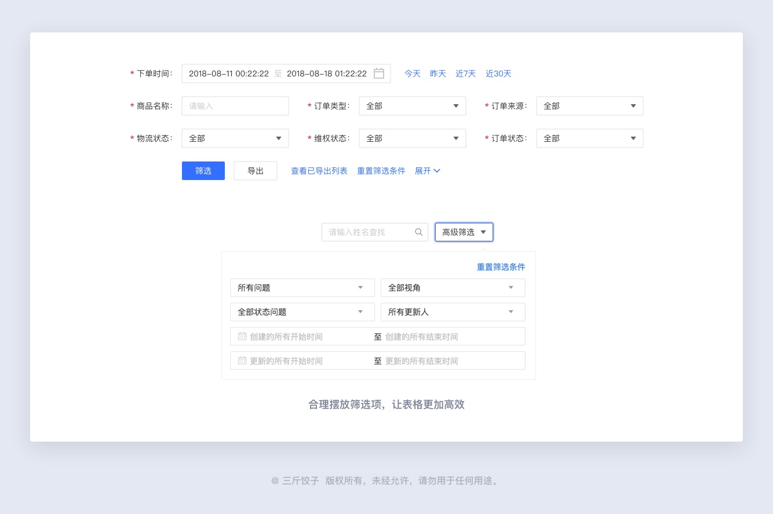
Task: Expand more filters via 展开 link
Action: pos(428,171)
